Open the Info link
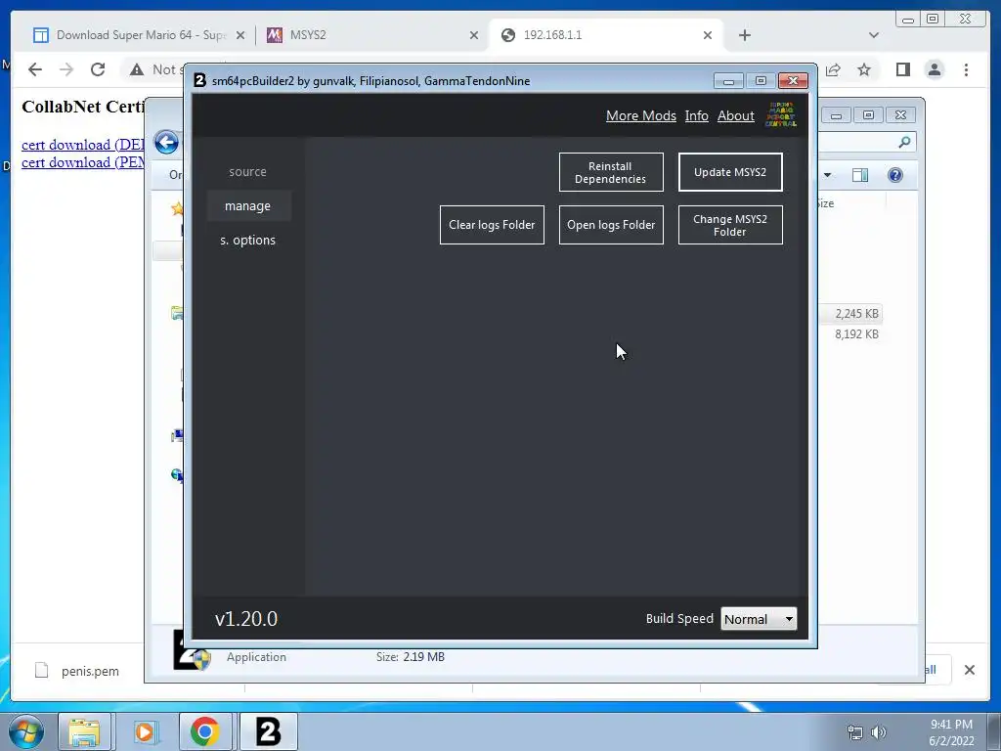The height and width of the screenshot is (751, 1001). 696,115
